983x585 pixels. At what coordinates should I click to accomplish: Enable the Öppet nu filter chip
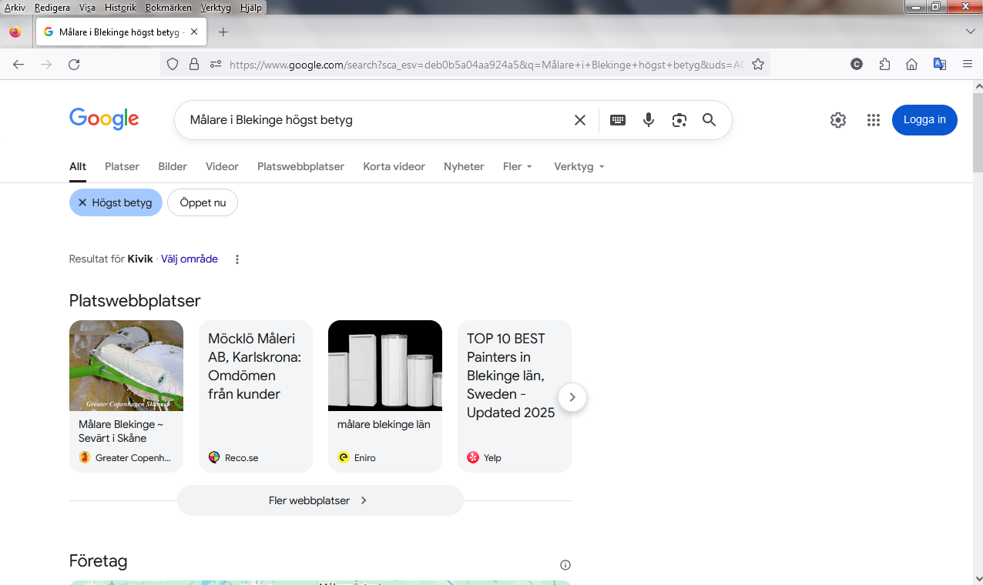[203, 202]
